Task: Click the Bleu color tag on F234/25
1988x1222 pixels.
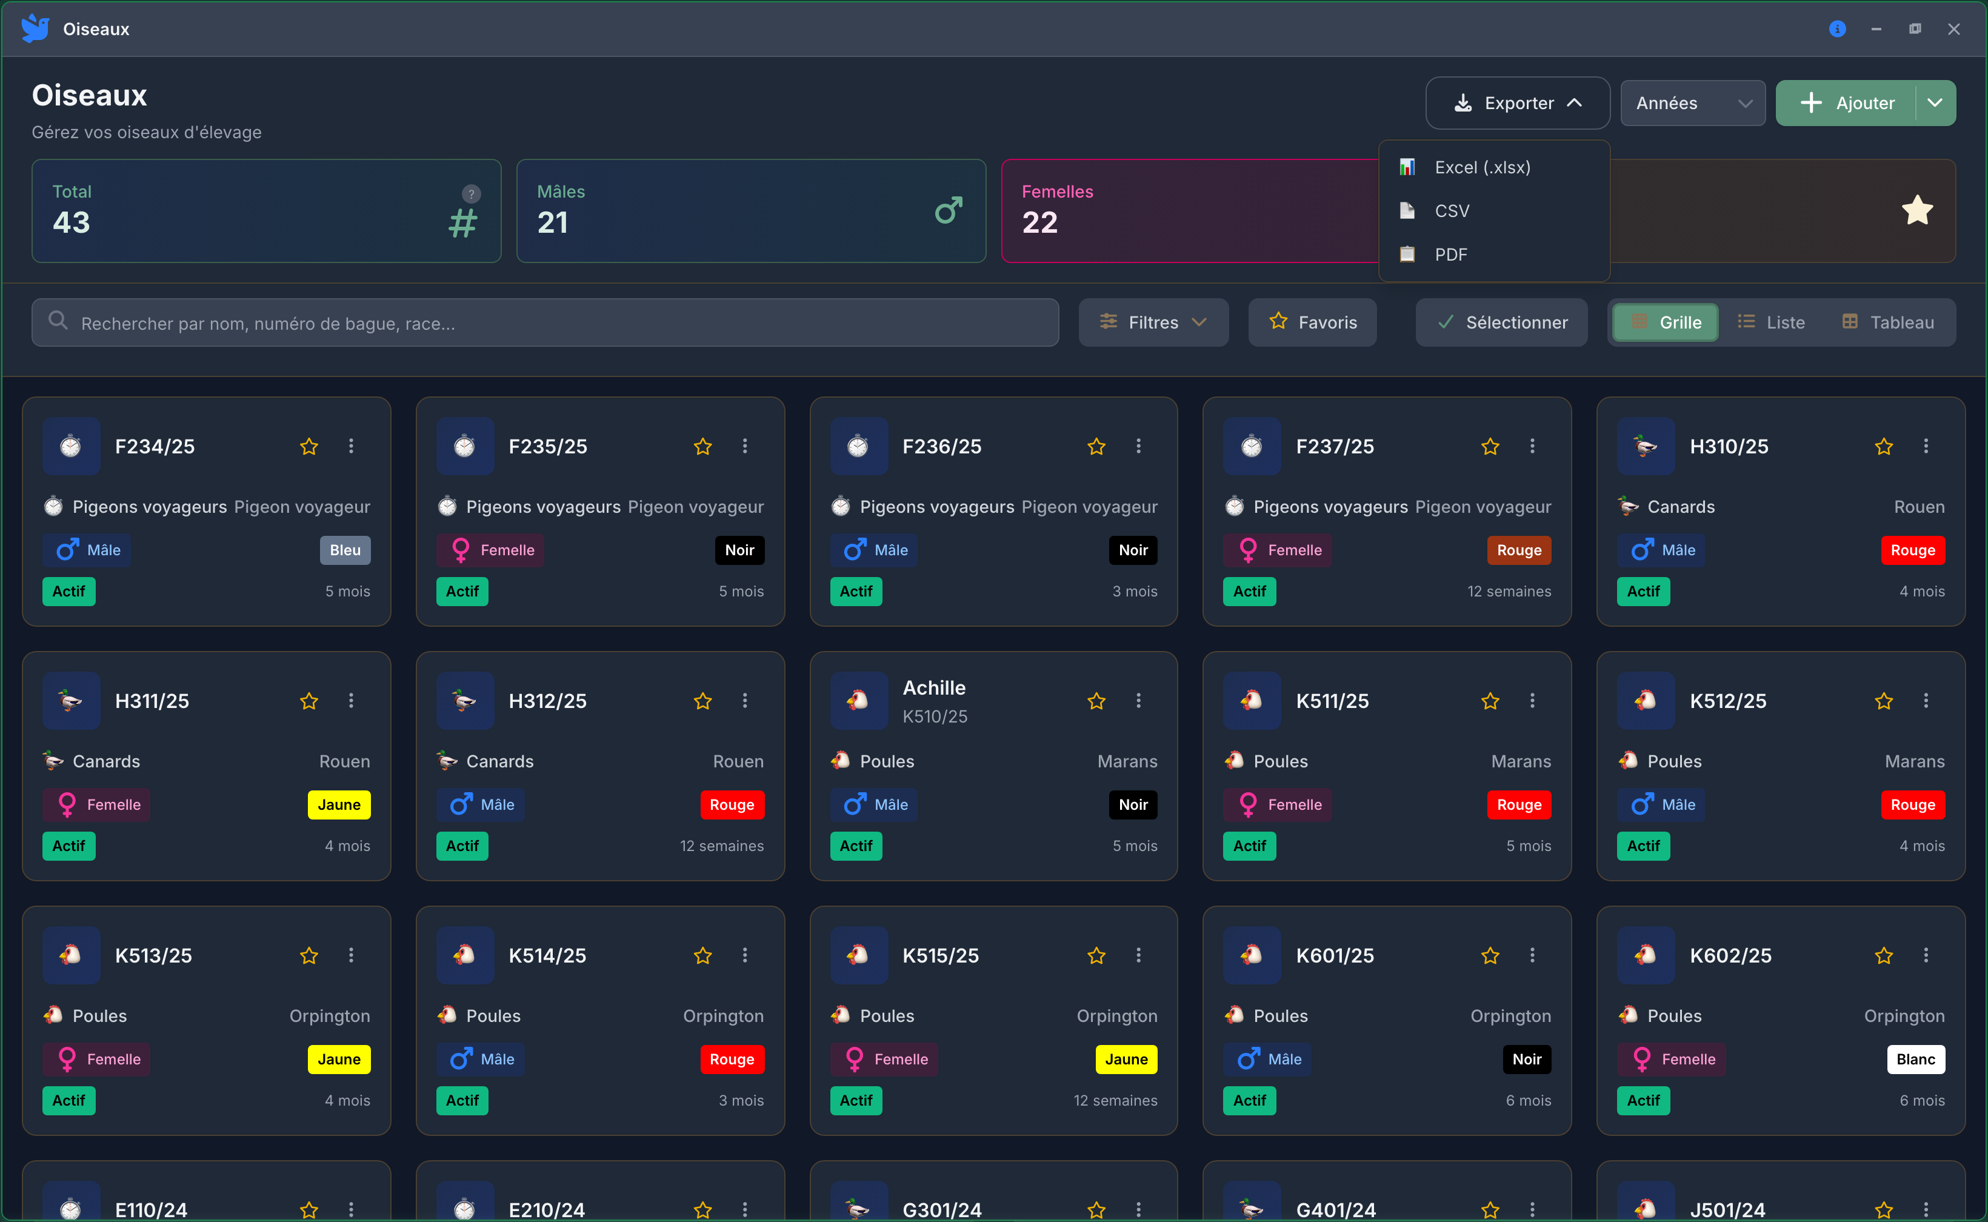Action: pyautogui.click(x=345, y=550)
